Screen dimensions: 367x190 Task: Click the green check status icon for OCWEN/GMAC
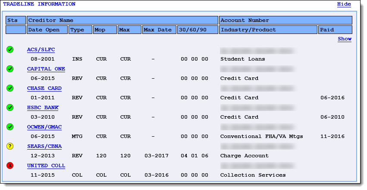[x=10, y=127]
